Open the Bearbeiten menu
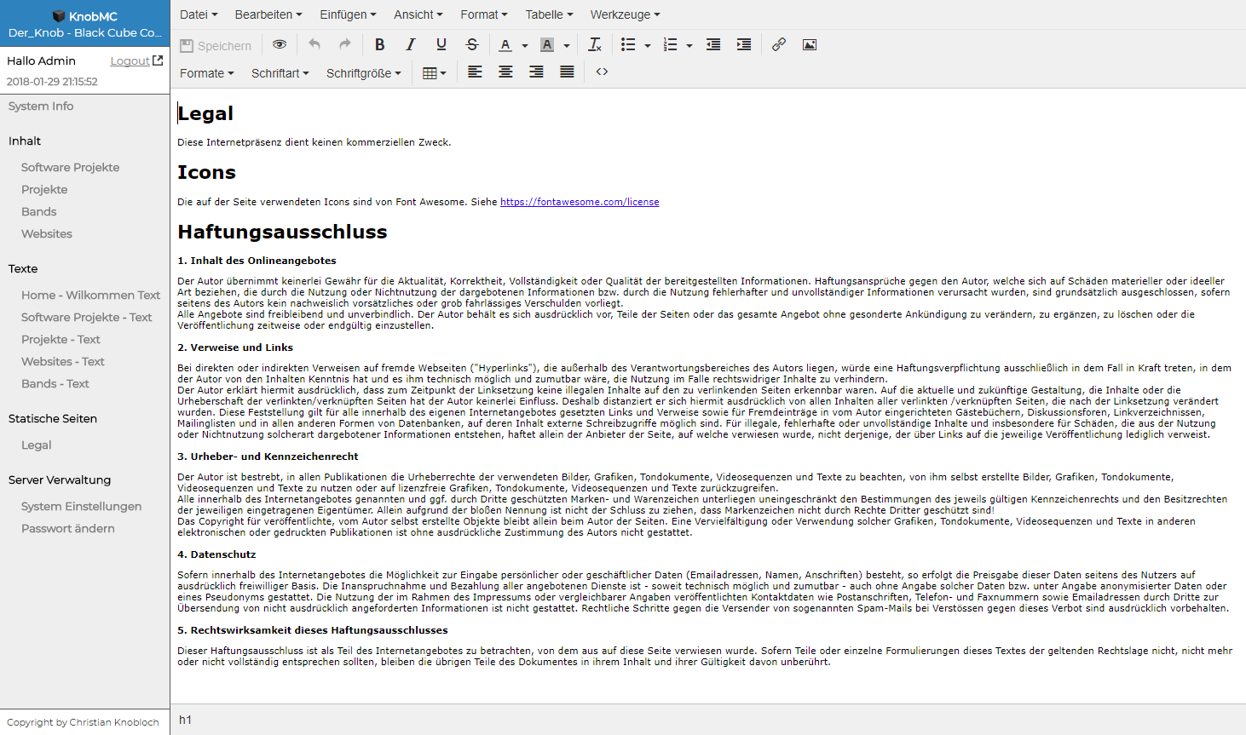Image resolution: width=1246 pixels, height=735 pixels. coord(268,14)
